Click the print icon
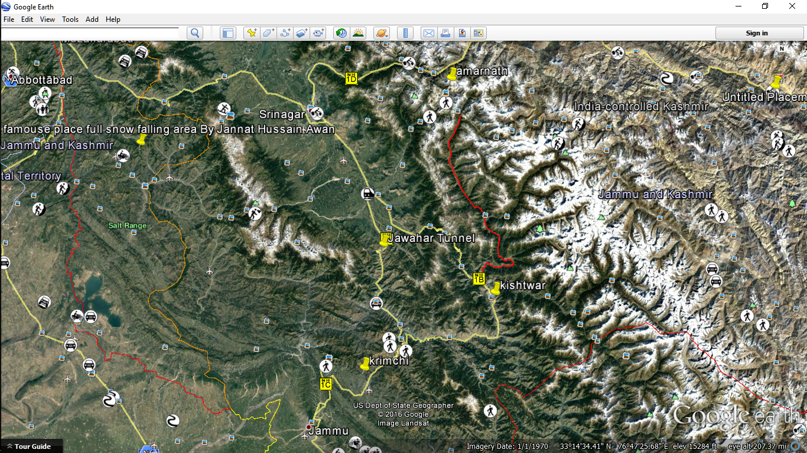Screen dimensions: 807x453 click(x=445, y=33)
